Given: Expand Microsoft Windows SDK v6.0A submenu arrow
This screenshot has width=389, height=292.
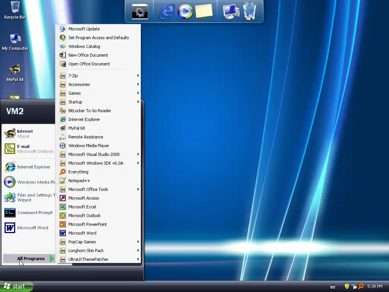Looking at the screenshot, I should coord(138,163).
